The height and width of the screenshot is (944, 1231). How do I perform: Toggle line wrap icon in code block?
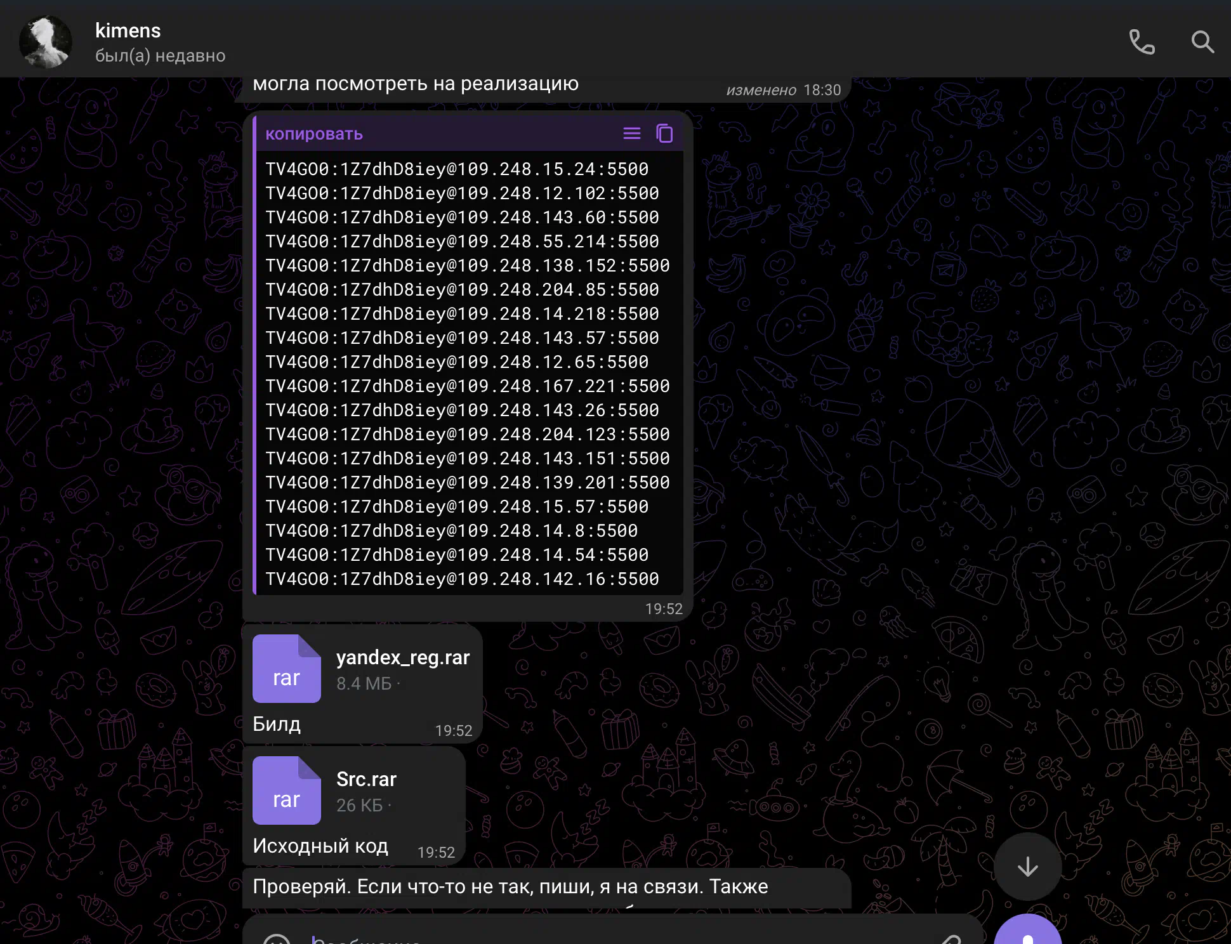631,134
